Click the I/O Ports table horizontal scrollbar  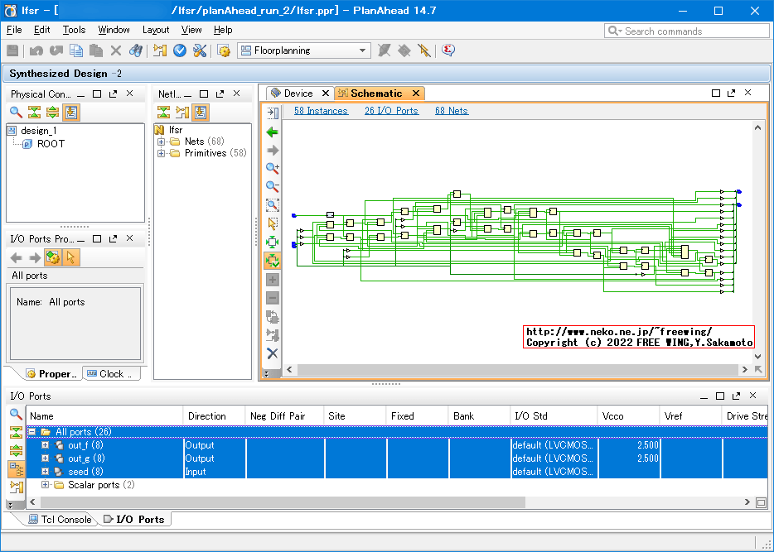coord(283,502)
